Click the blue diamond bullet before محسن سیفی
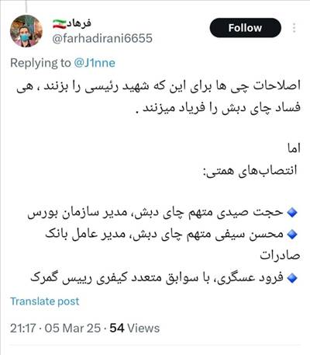 (x=292, y=235)
